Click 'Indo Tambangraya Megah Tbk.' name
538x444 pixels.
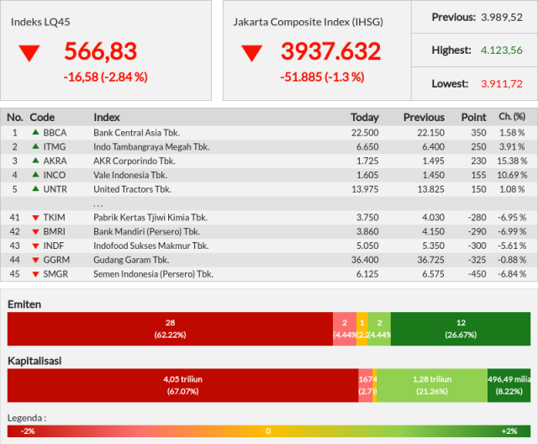(x=151, y=147)
